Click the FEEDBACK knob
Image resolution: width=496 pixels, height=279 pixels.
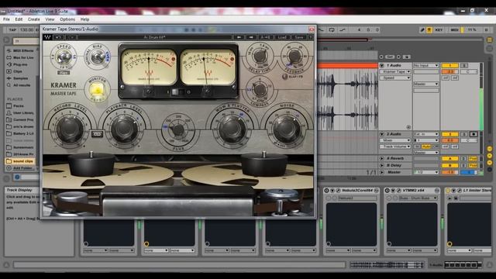point(294,56)
